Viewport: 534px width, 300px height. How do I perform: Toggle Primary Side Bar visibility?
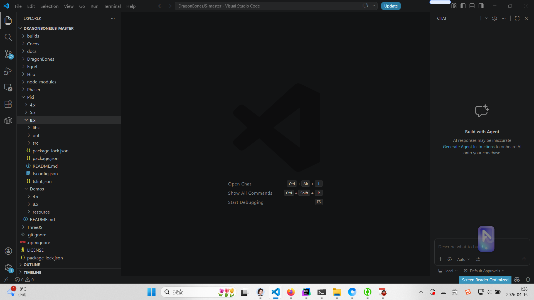tap(463, 6)
